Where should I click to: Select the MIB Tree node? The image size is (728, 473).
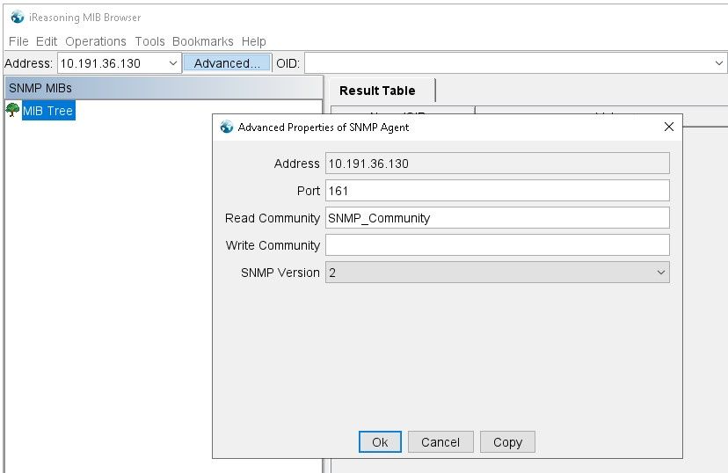pyautogui.click(x=47, y=111)
